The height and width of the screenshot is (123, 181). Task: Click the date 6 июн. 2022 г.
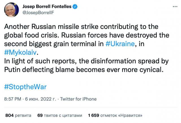[x=41, y=99]
